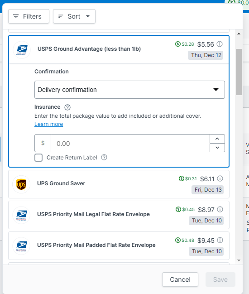Check the Create Return Label checkbox
This screenshot has height=294, width=249.
[38, 158]
